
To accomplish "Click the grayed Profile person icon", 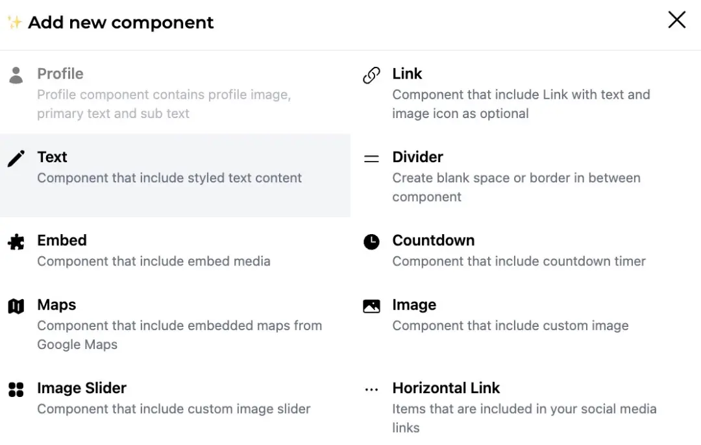I will click(16, 75).
